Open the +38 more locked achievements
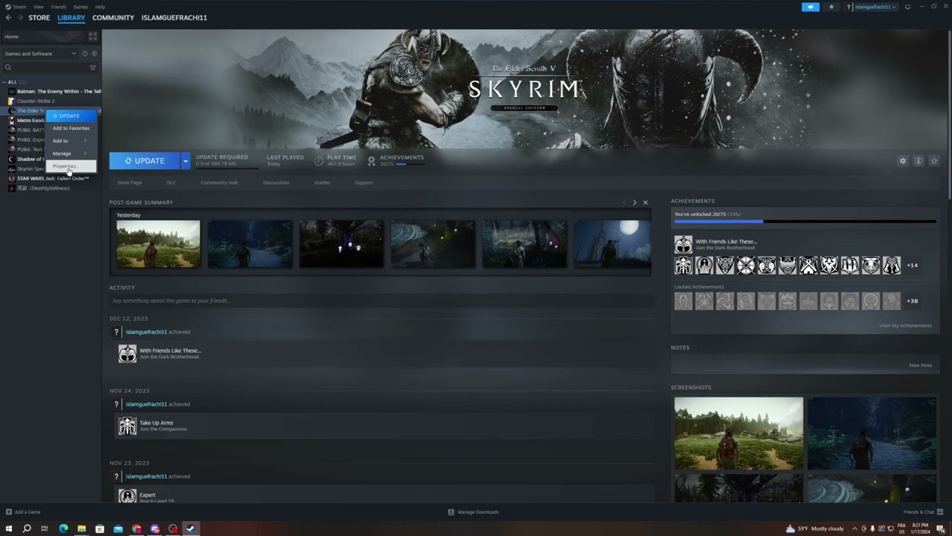This screenshot has height=536, width=952. click(x=912, y=301)
